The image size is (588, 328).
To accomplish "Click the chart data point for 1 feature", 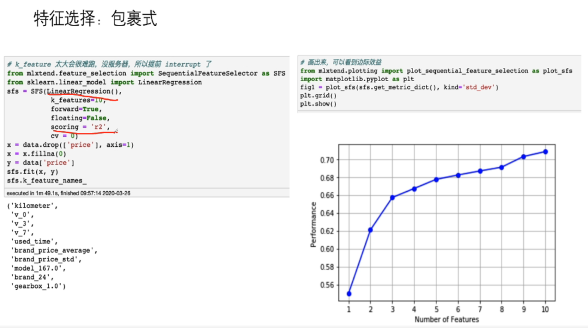I will click(349, 294).
